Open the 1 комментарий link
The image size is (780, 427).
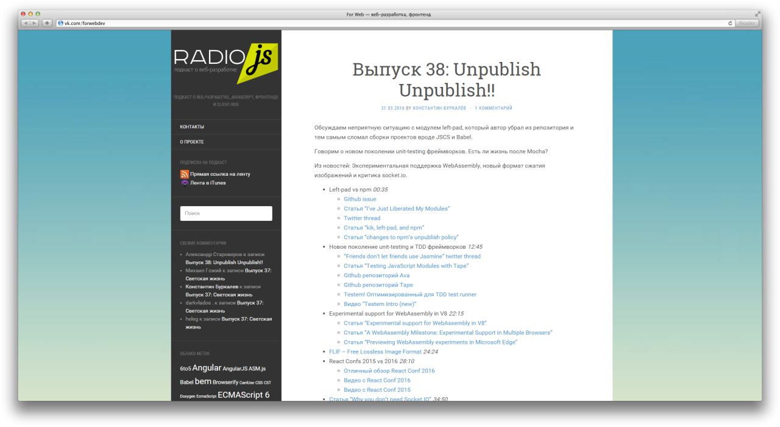pyautogui.click(x=494, y=108)
